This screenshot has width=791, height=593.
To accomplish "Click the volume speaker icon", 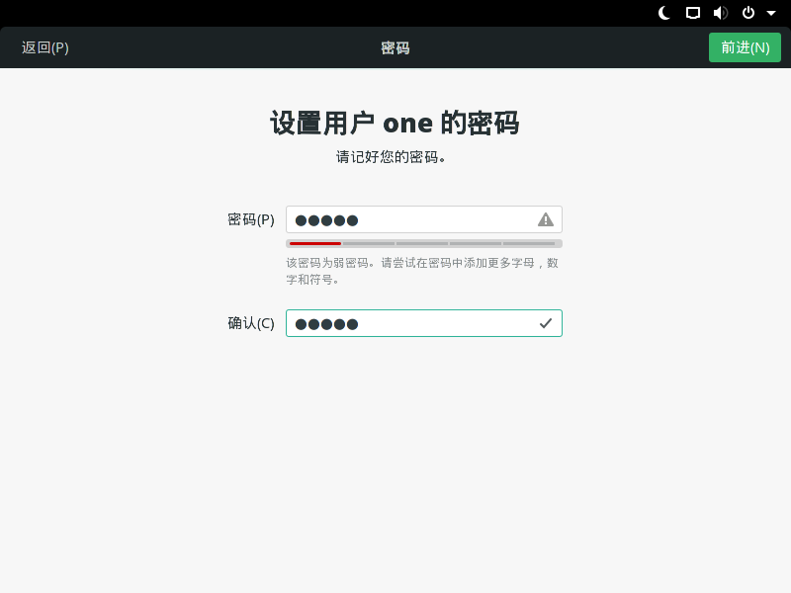I will coord(720,13).
